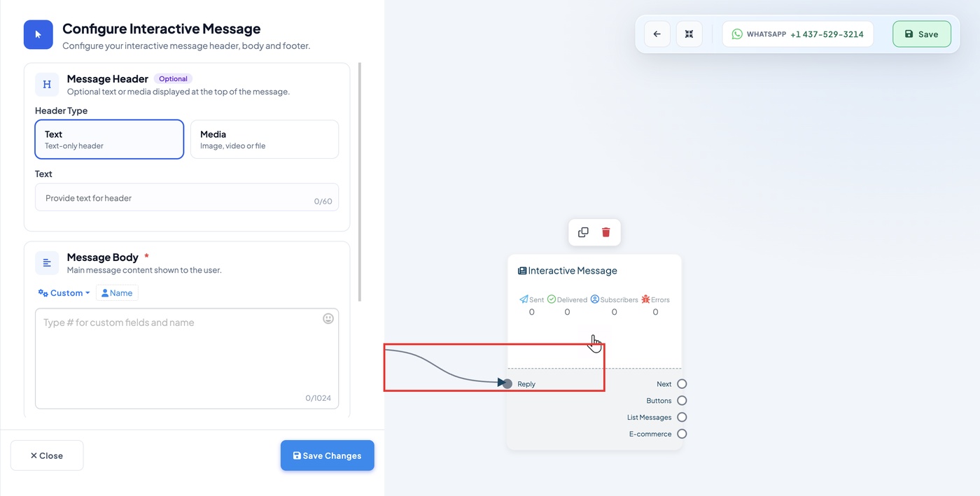Click into the message body text area
980x496 pixels.
point(187,358)
